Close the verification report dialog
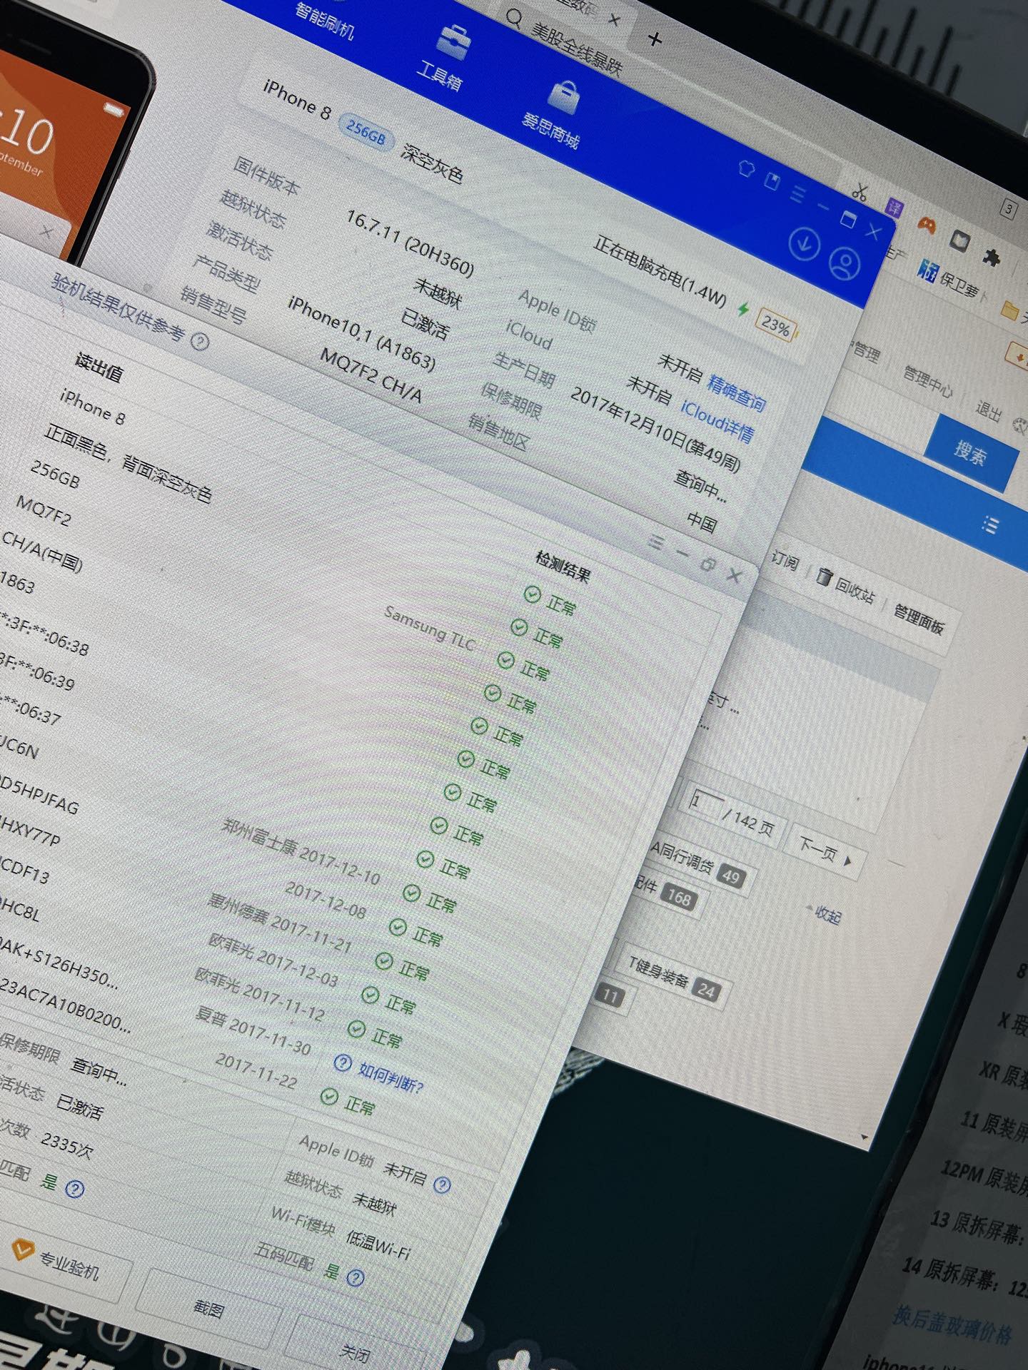The height and width of the screenshot is (1370, 1028). (734, 575)
